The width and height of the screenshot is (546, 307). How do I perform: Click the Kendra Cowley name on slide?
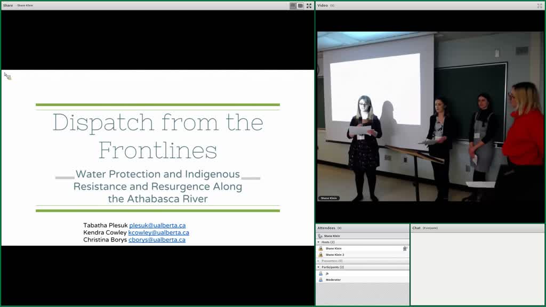coord(105,232)
